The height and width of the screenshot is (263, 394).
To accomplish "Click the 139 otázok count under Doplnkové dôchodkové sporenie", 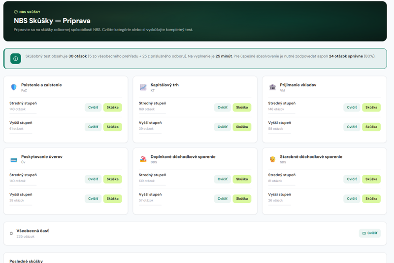I will pyautogui.click(x=147, y=181).
